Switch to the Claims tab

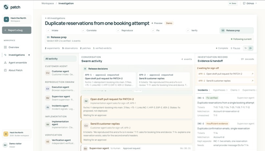(235, 90)
